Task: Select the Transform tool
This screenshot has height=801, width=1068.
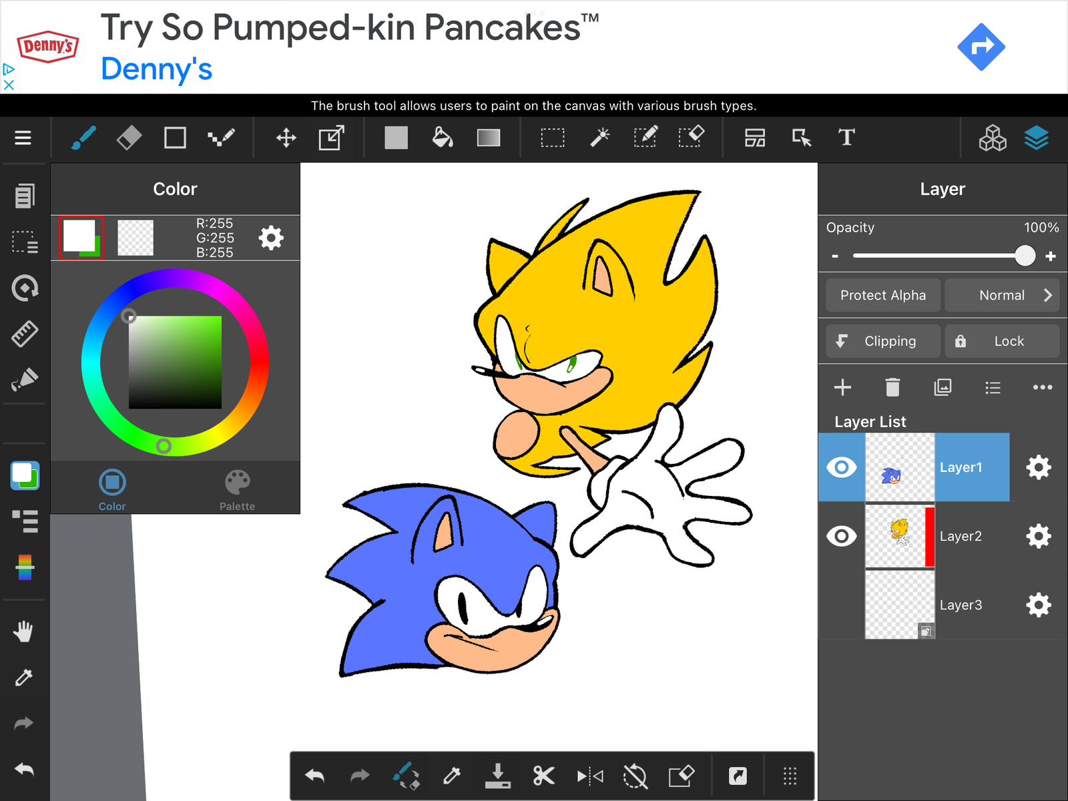Action: coord(332,138)
